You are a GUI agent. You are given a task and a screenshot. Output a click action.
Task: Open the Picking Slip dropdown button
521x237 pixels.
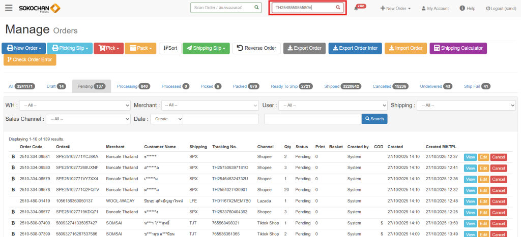point(70,48)
